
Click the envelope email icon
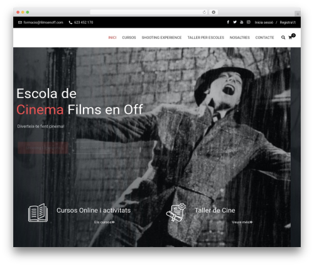coord(20,23)
